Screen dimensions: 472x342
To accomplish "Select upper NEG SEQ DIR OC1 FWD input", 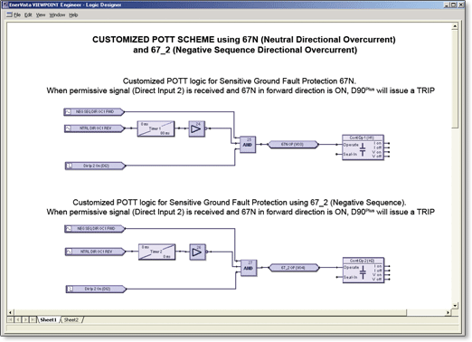I will pos(94,112).
